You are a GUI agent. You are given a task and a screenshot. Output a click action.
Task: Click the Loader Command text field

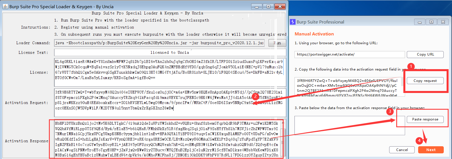click(x=159, y=43)
